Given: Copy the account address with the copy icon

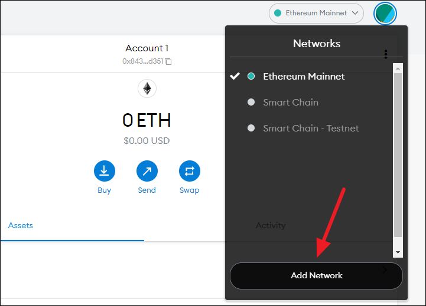Looking at the screenshot, I should (168, 61).
